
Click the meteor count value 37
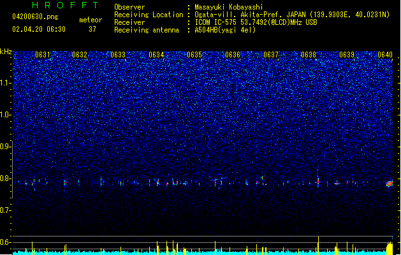[x=92, y=29]
